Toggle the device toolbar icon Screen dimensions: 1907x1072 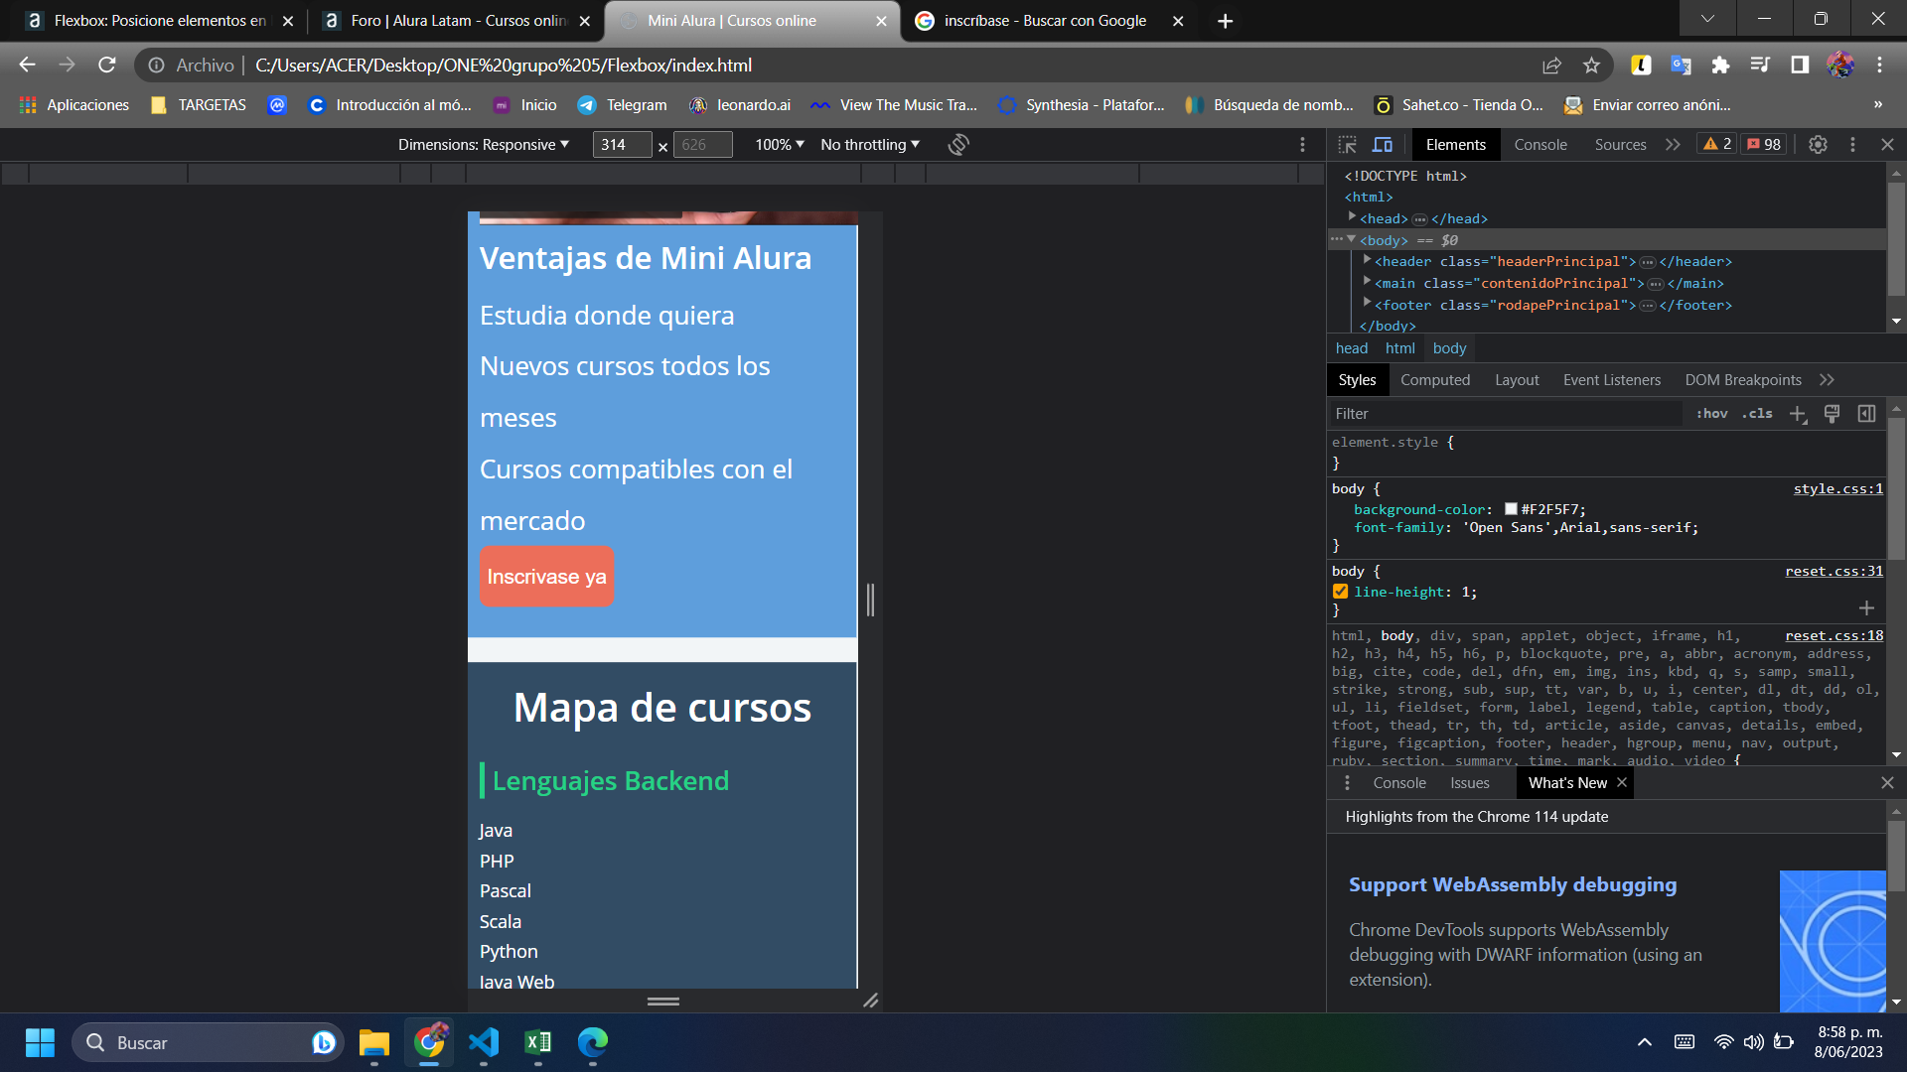tap(1383, 145)
